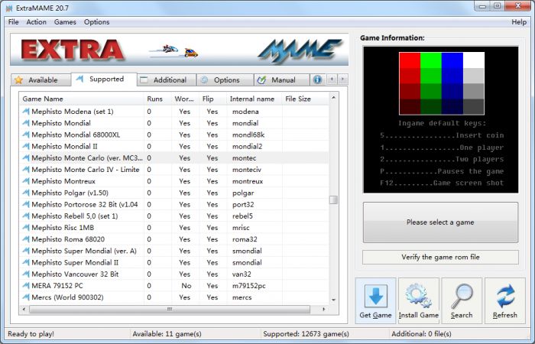This screenshot has height=344, width=535.
Task: Open the Games menu
Action: tap(65, 22)
